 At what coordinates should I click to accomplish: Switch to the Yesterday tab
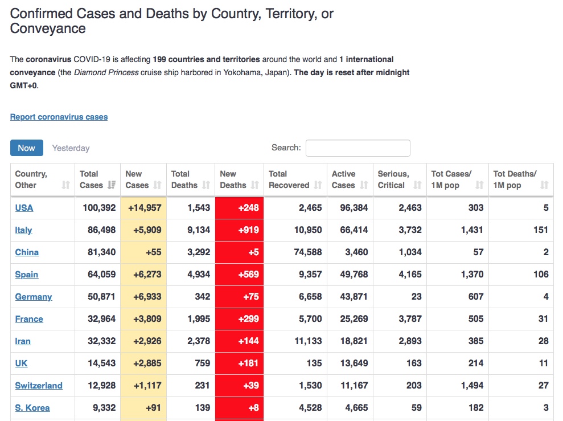coord(71,148)
